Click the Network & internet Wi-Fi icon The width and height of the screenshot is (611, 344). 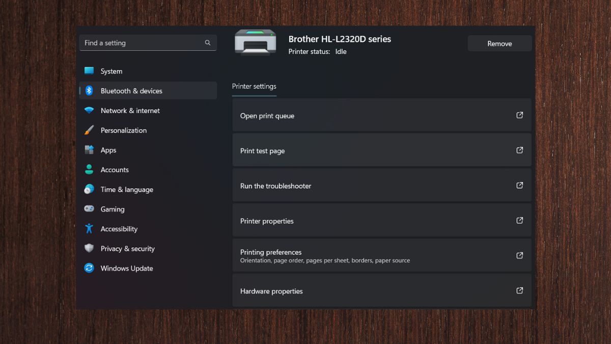coord(89,111)
